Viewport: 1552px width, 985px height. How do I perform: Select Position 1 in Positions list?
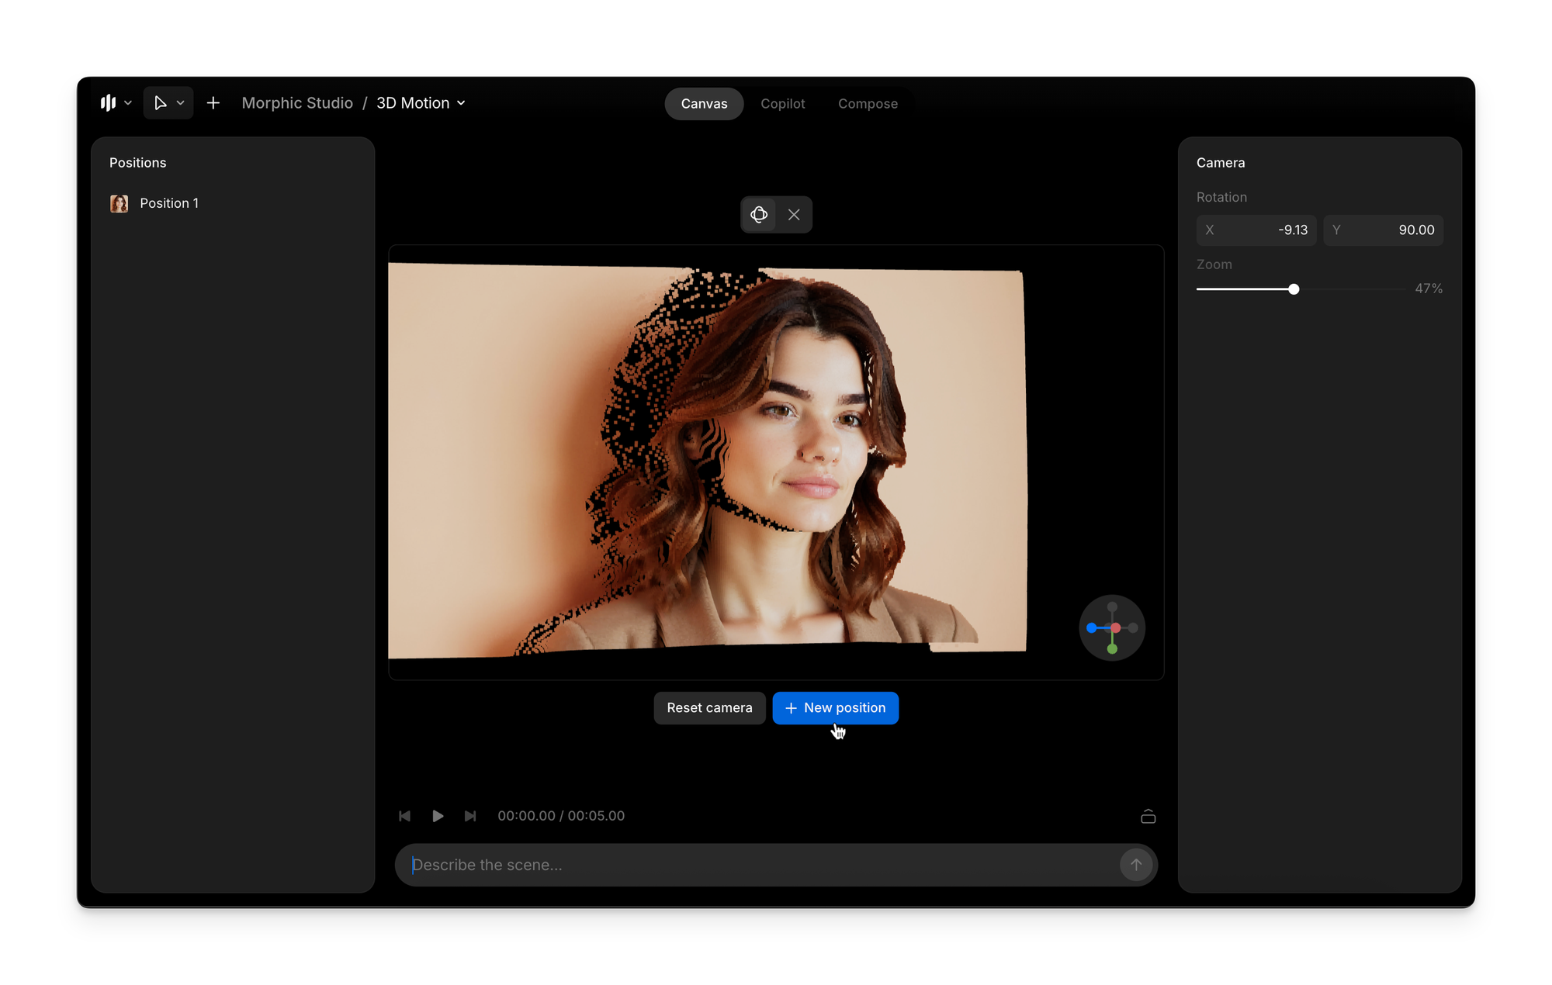[169, 203]
